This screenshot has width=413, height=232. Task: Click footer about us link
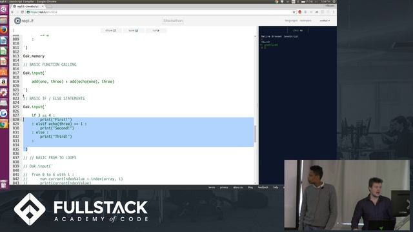[x=238, y=188]
